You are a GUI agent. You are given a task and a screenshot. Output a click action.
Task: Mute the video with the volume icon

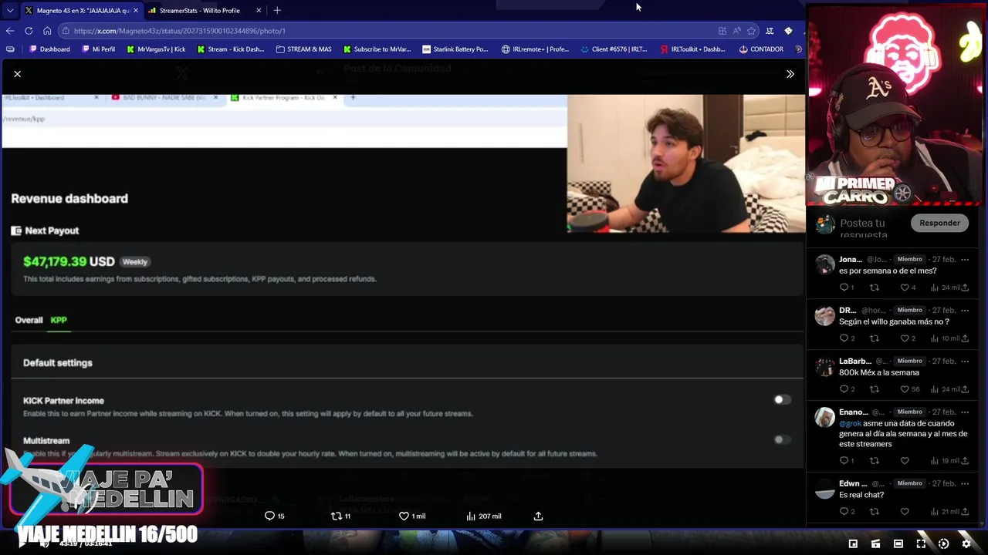click(x=45, y=544)
